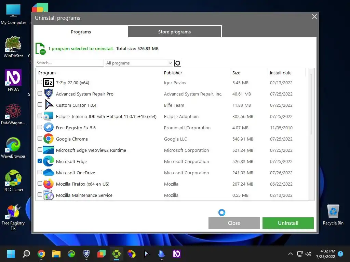Click the Custom Cursor arrow icon in list
350x262 pixels.
[49, 105]
